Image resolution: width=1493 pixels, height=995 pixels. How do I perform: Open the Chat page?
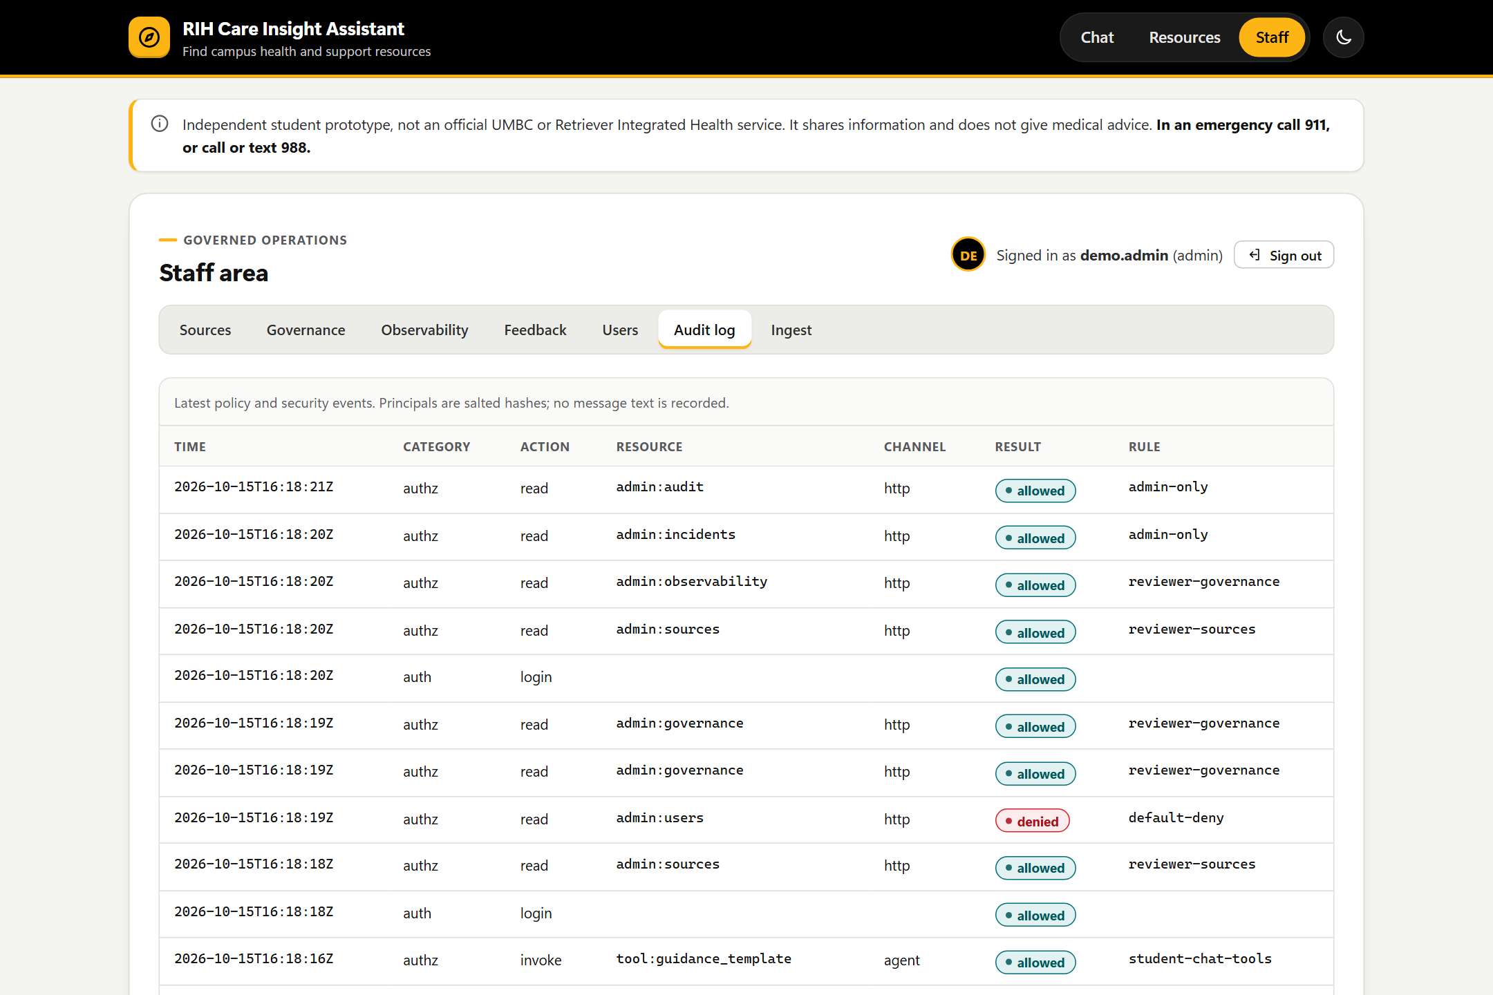click(x=1097, y=37)
